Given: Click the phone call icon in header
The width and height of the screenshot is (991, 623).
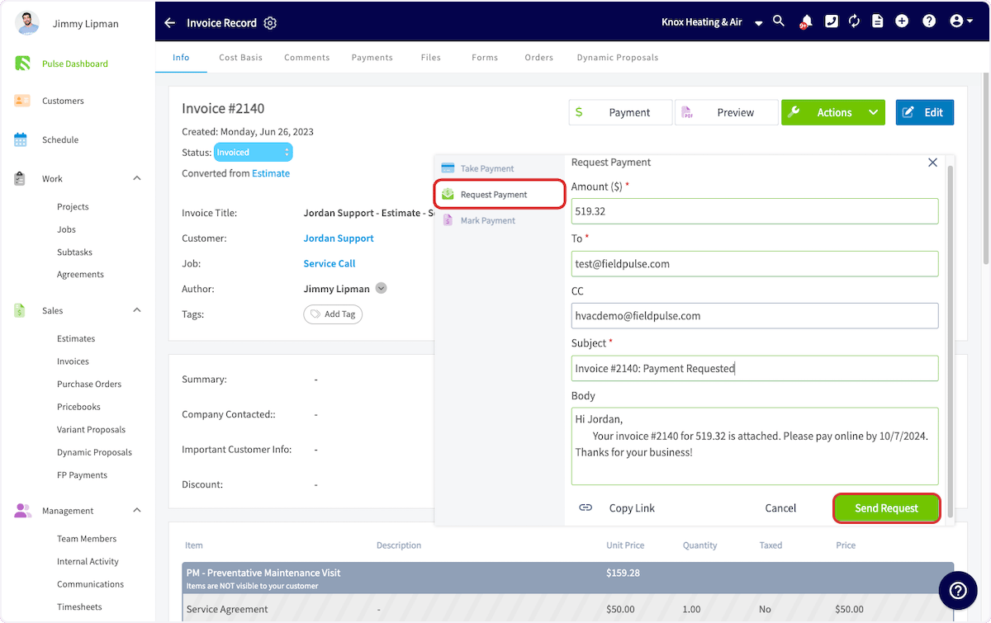Looking at the screenshot, I should point(832,21).
